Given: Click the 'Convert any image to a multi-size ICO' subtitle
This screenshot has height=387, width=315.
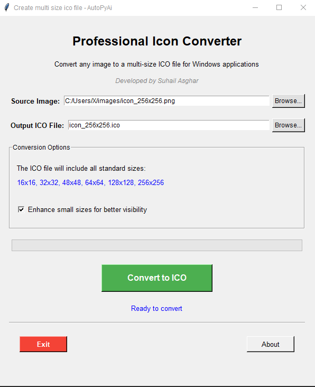Looking at the screenshot, I should coord(156,64).
